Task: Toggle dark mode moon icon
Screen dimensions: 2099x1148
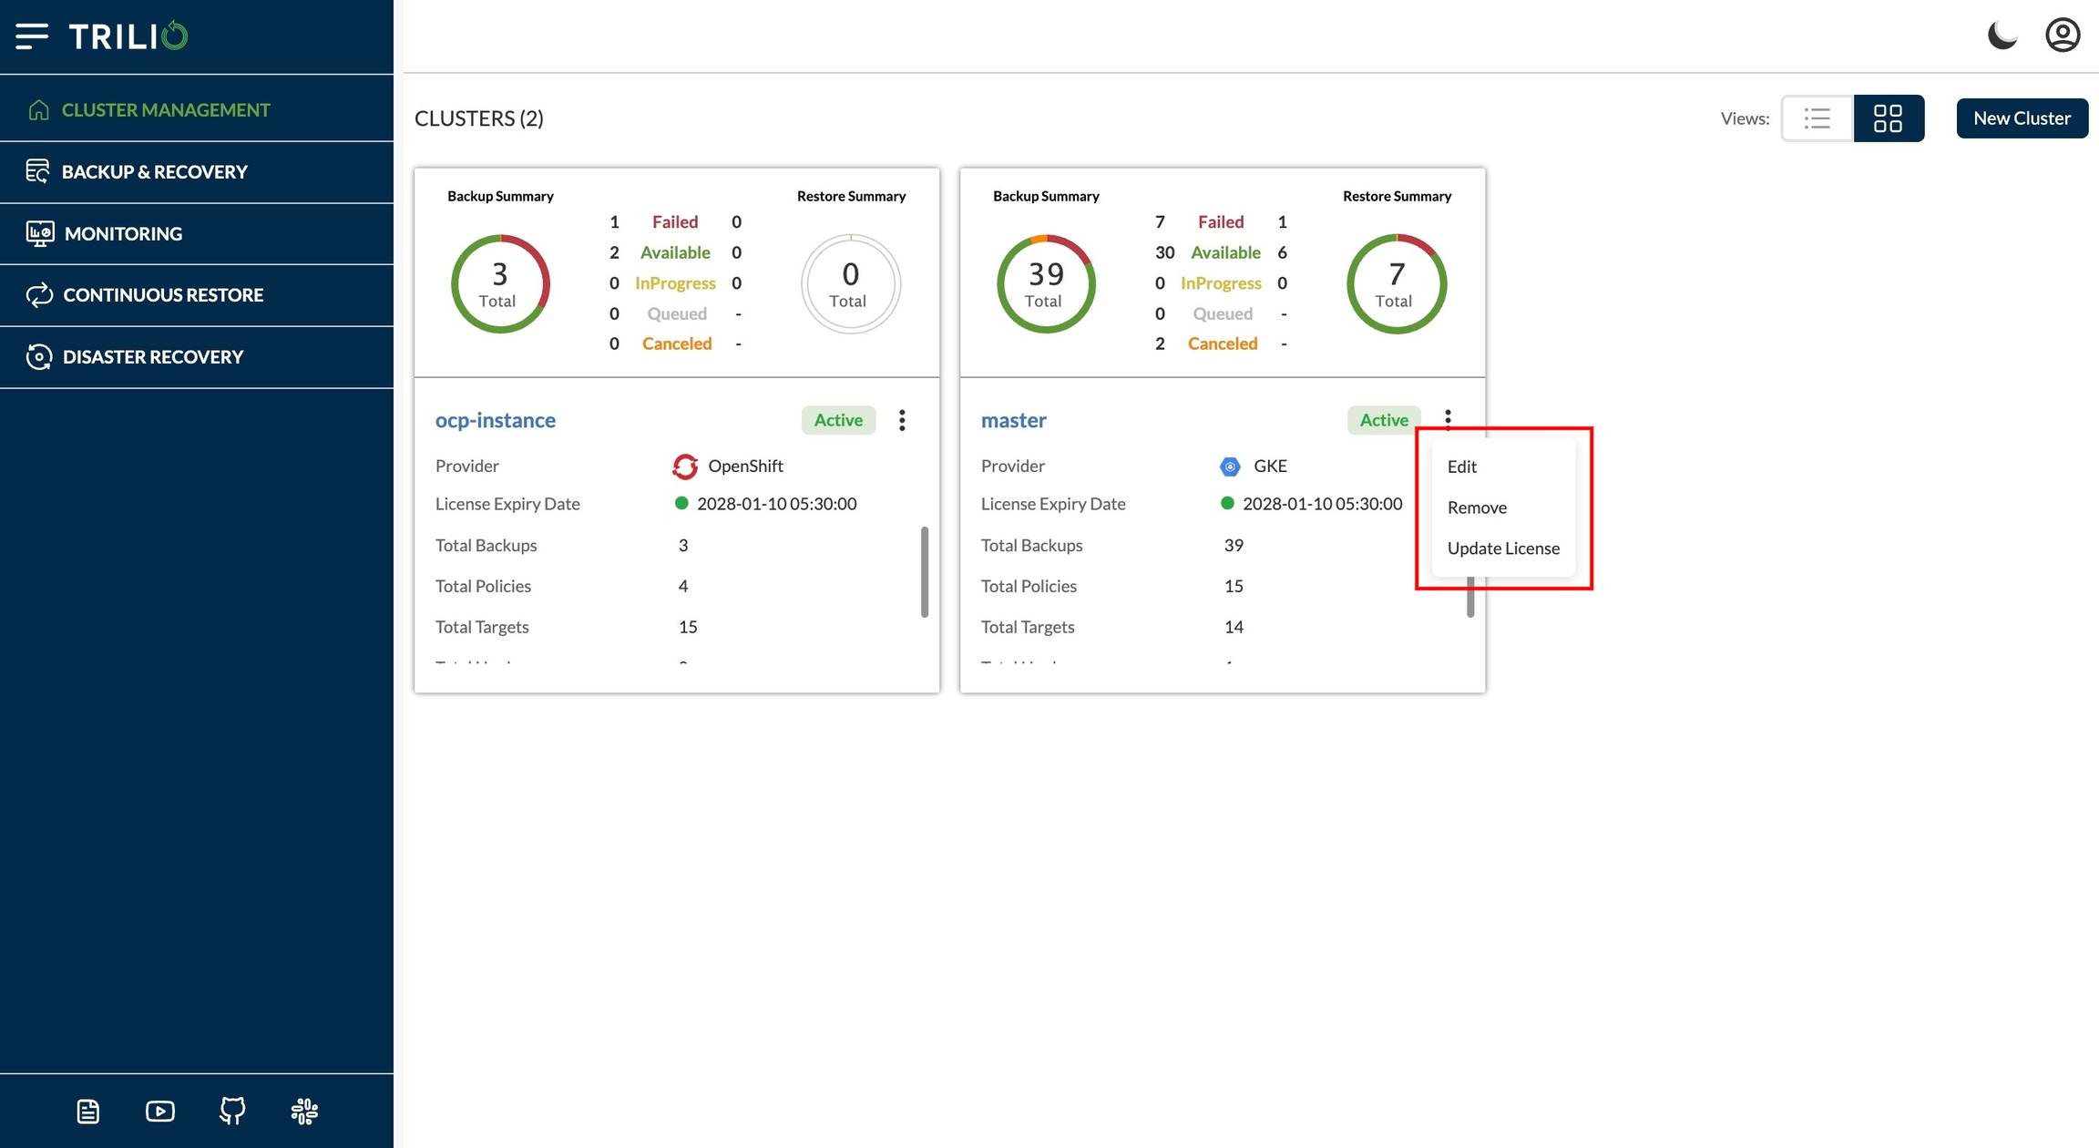Action: pos(2002,36)
